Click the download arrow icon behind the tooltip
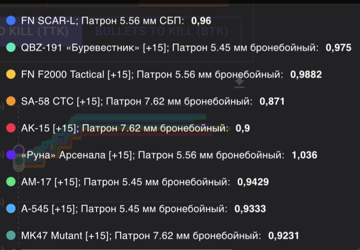 pyautogui.click(x=239, y=83)
